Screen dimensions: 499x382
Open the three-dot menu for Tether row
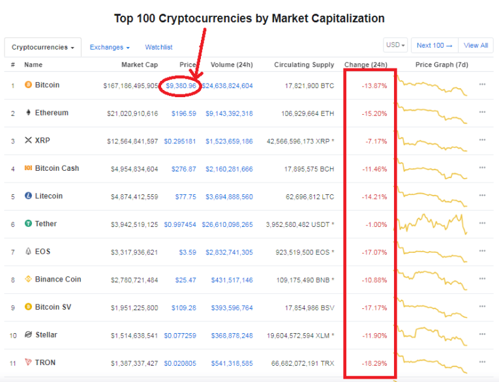pyautogui.click(x=482, y=223)
